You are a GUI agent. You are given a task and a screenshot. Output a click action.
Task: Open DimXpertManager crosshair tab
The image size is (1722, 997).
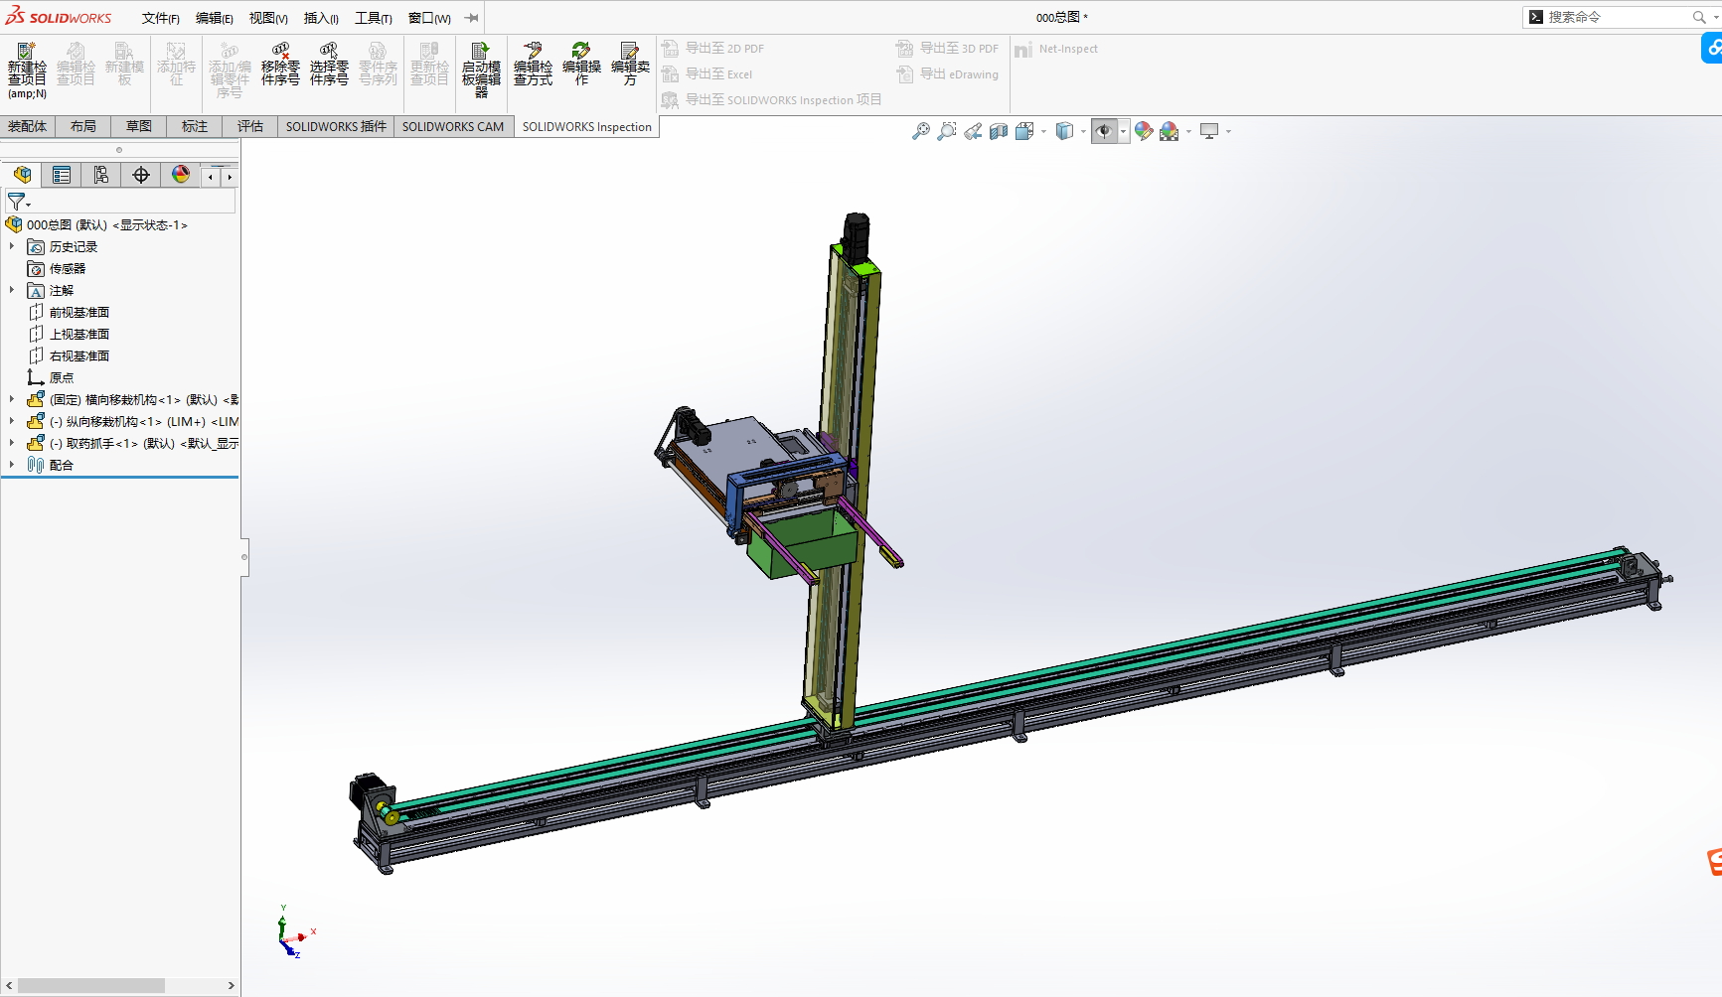(x=141, y=175)
